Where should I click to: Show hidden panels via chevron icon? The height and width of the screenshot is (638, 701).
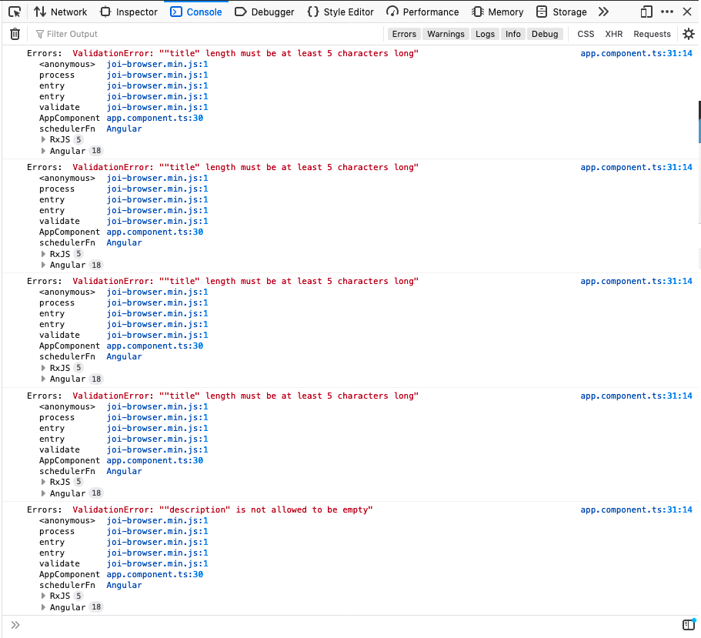pyautogui.click(x=605, y=12)
